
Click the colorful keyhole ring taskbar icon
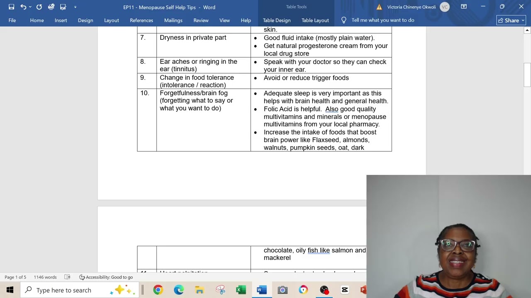tap(303, 290)
